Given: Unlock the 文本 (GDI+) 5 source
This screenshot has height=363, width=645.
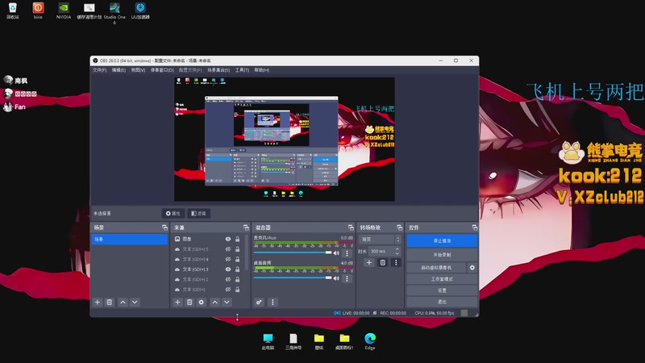Looking at the screenshot, I should click(237, 249).
